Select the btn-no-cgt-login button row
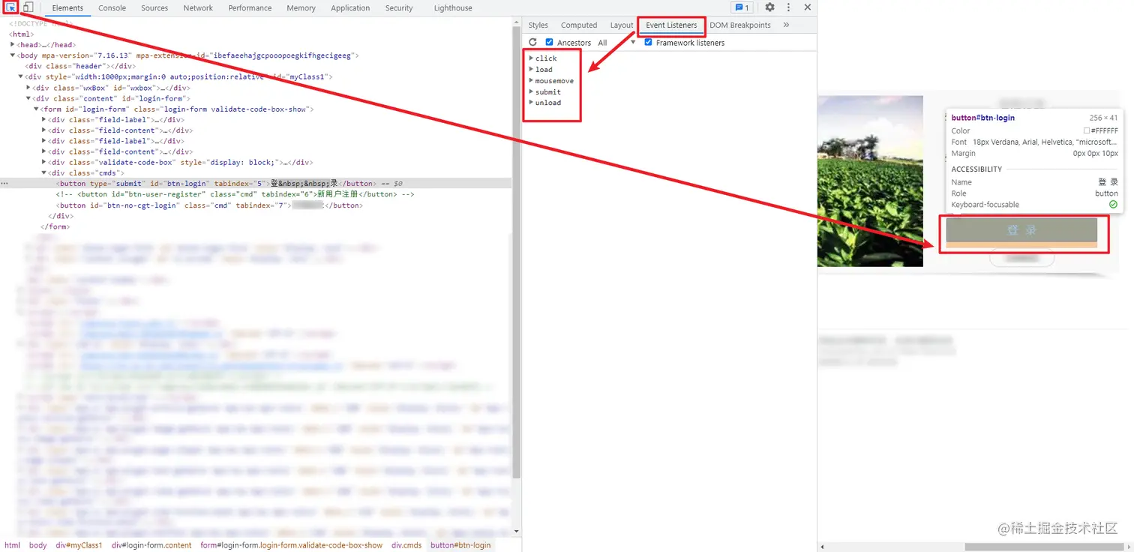 click(210, 205)
